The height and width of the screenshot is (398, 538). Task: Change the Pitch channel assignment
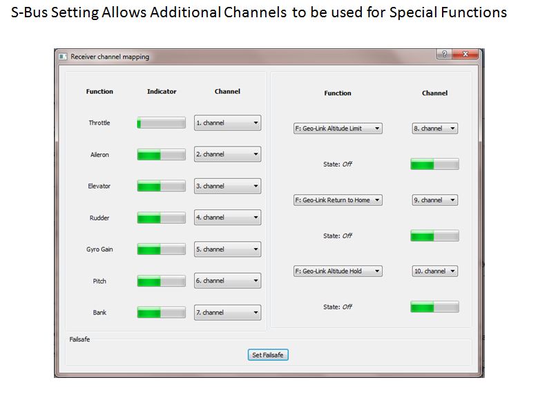coord(227,281)
